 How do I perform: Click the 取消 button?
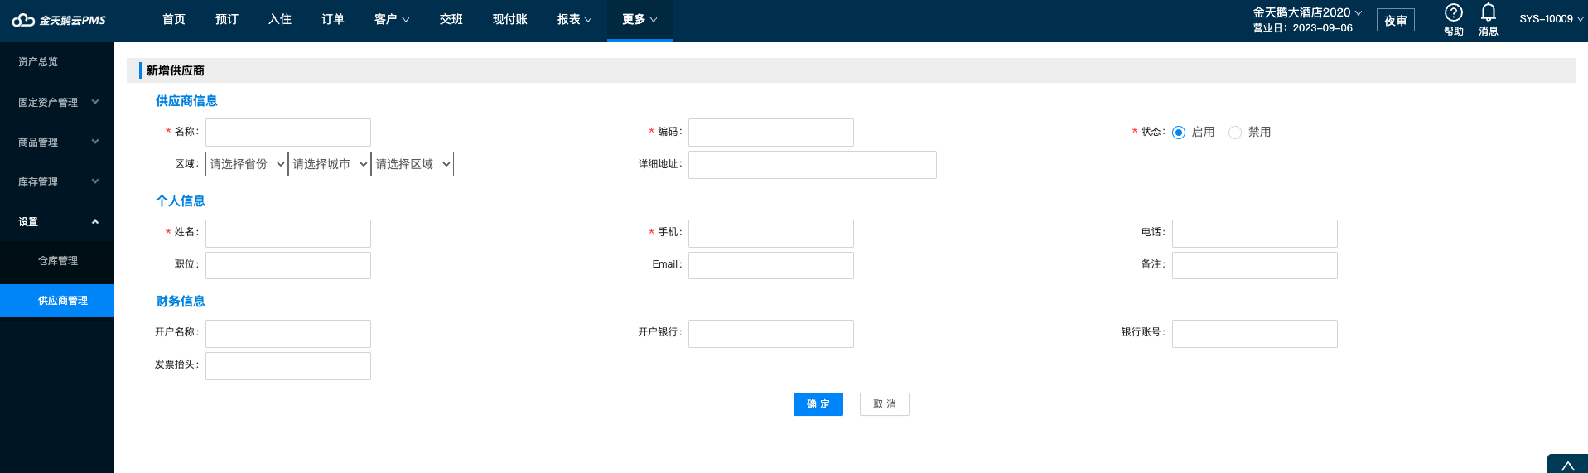pyautogui.click(x=885, y=404)
